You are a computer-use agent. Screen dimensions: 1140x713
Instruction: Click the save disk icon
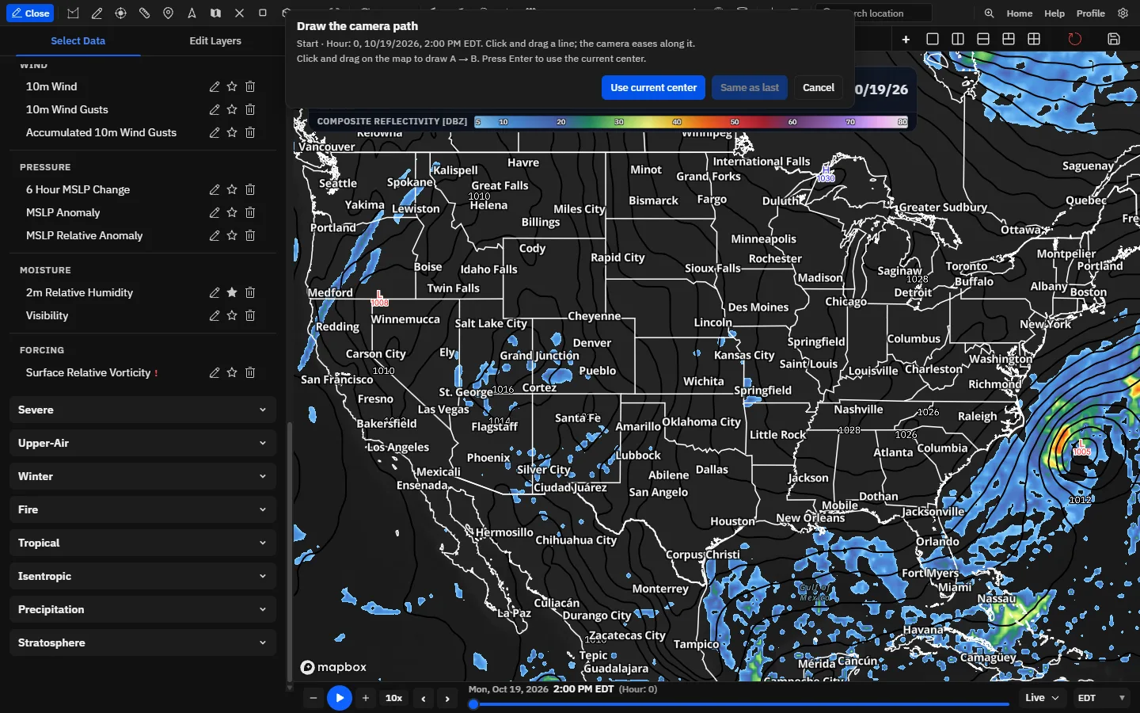point(1114,39)
